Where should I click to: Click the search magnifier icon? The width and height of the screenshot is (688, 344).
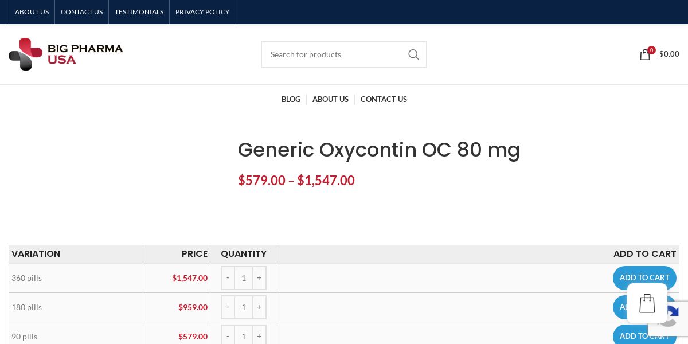tap(413, 54)
